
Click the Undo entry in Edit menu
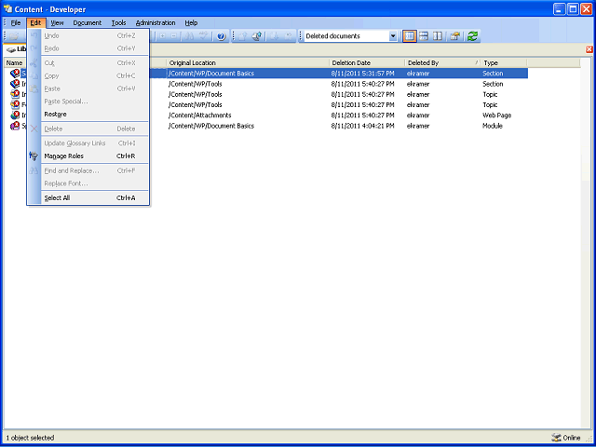tap(88, 35)
